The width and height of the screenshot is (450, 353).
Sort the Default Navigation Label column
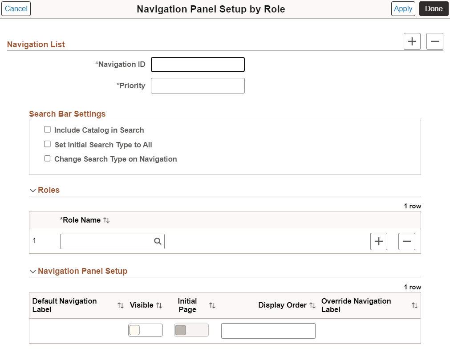point(120,305)
